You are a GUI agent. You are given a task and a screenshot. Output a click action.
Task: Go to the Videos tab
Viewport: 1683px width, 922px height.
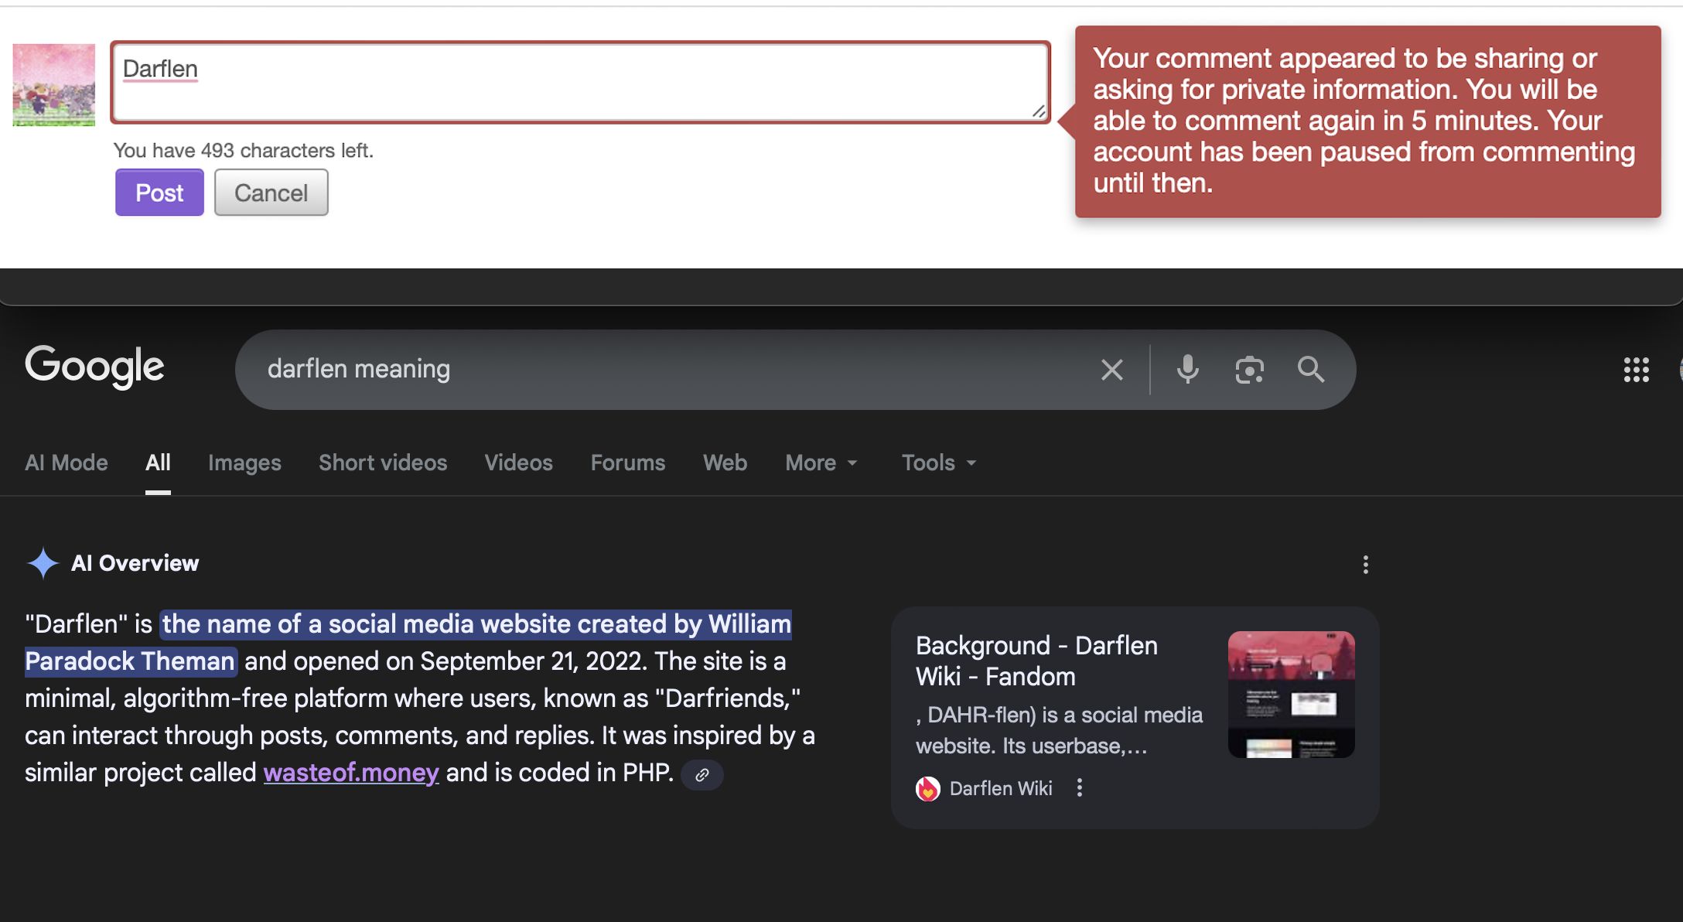pyautogui.click(x=519, y=463)
